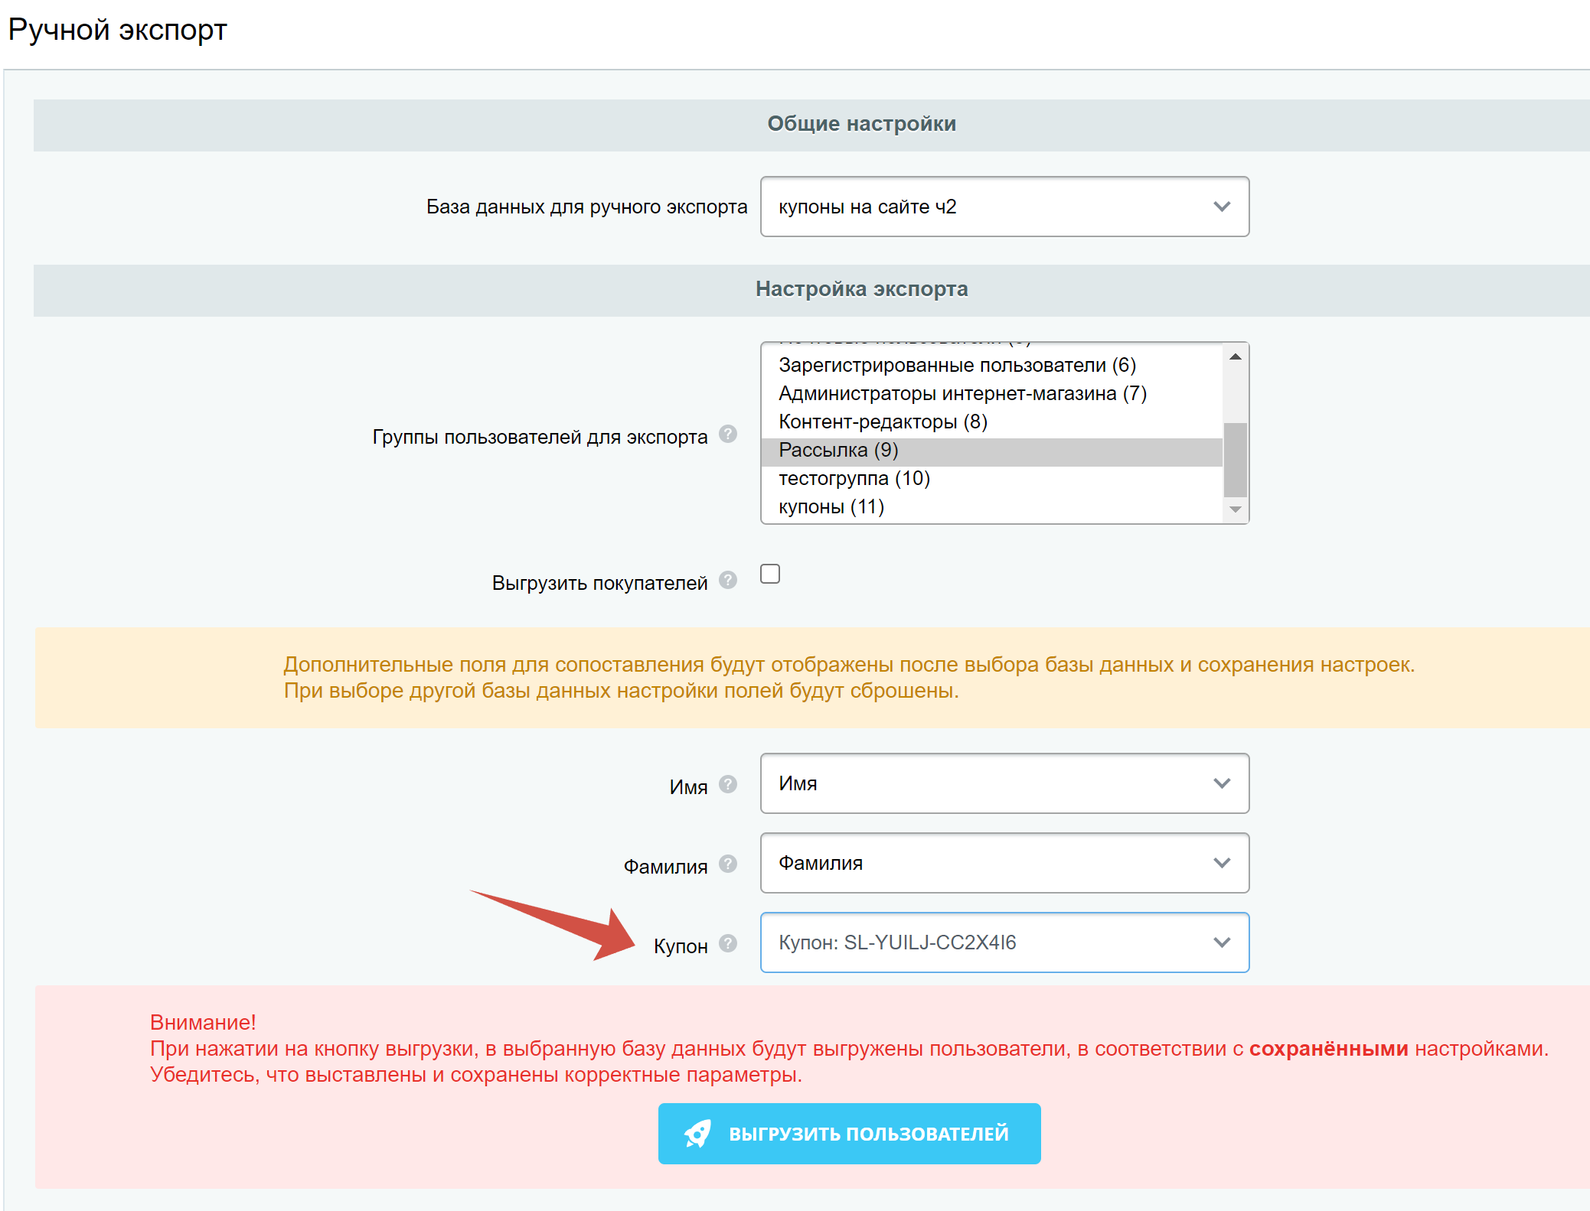Open the 'Фамилия' field mapping dropdown
This screenshot has height=1211, width=1590.
[1004, 863]
